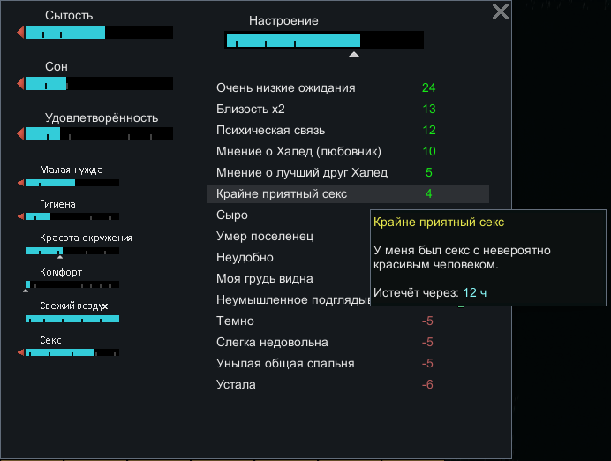Click the red arrow beside Удовлетворённость bar

(x=20, y=134)
